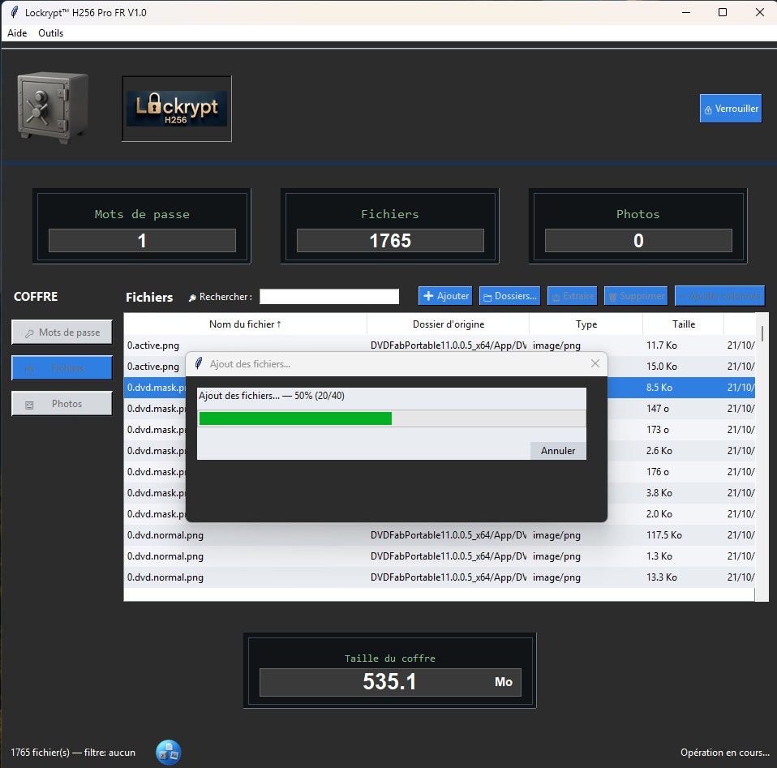Image resolution: width=777 pixels, height=768 pixels.
Task: Click the magnifying glass search icon
Action: click(191, 297)
